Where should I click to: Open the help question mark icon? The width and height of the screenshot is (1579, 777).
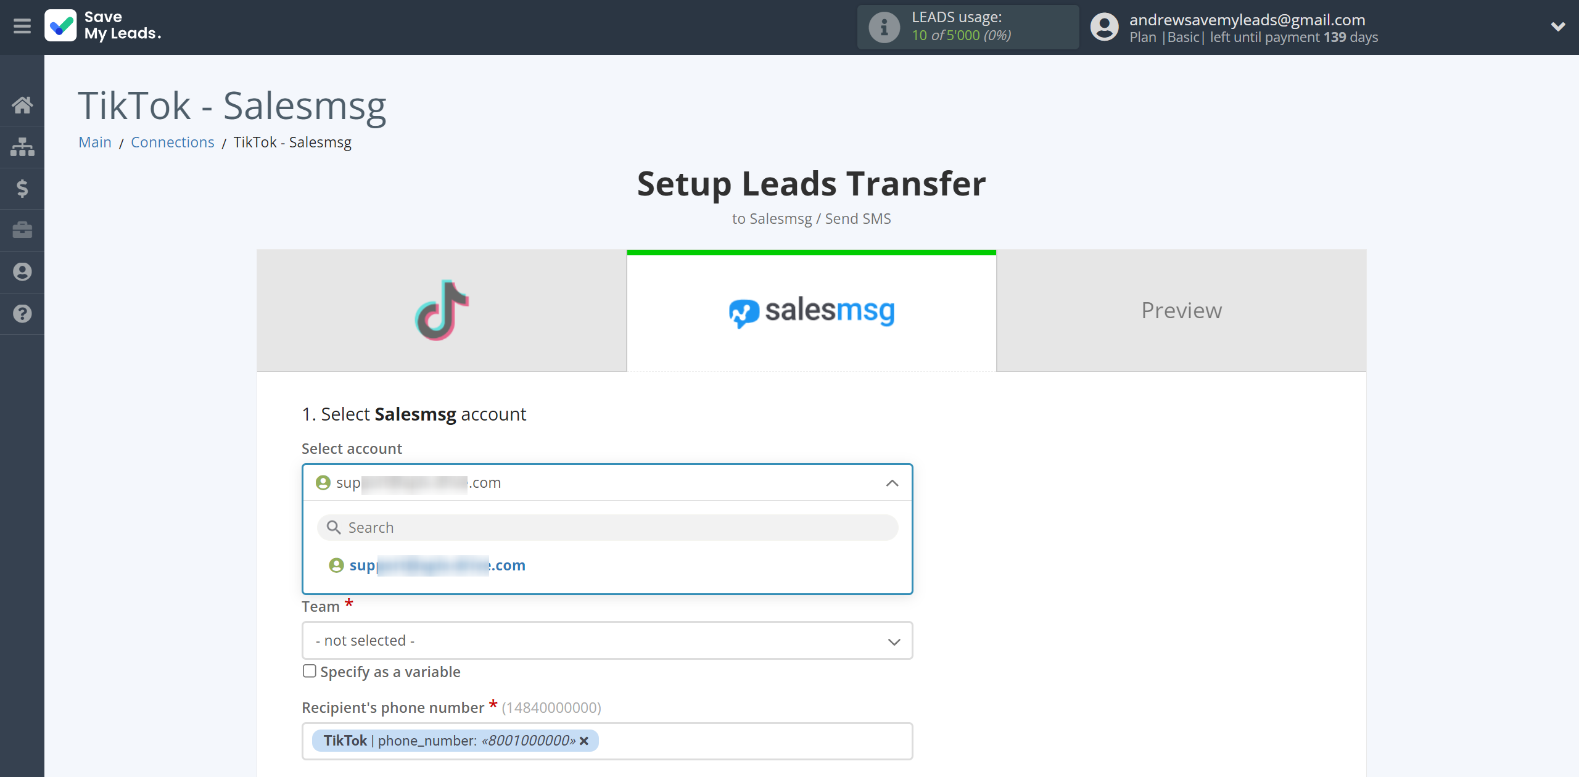22,314
